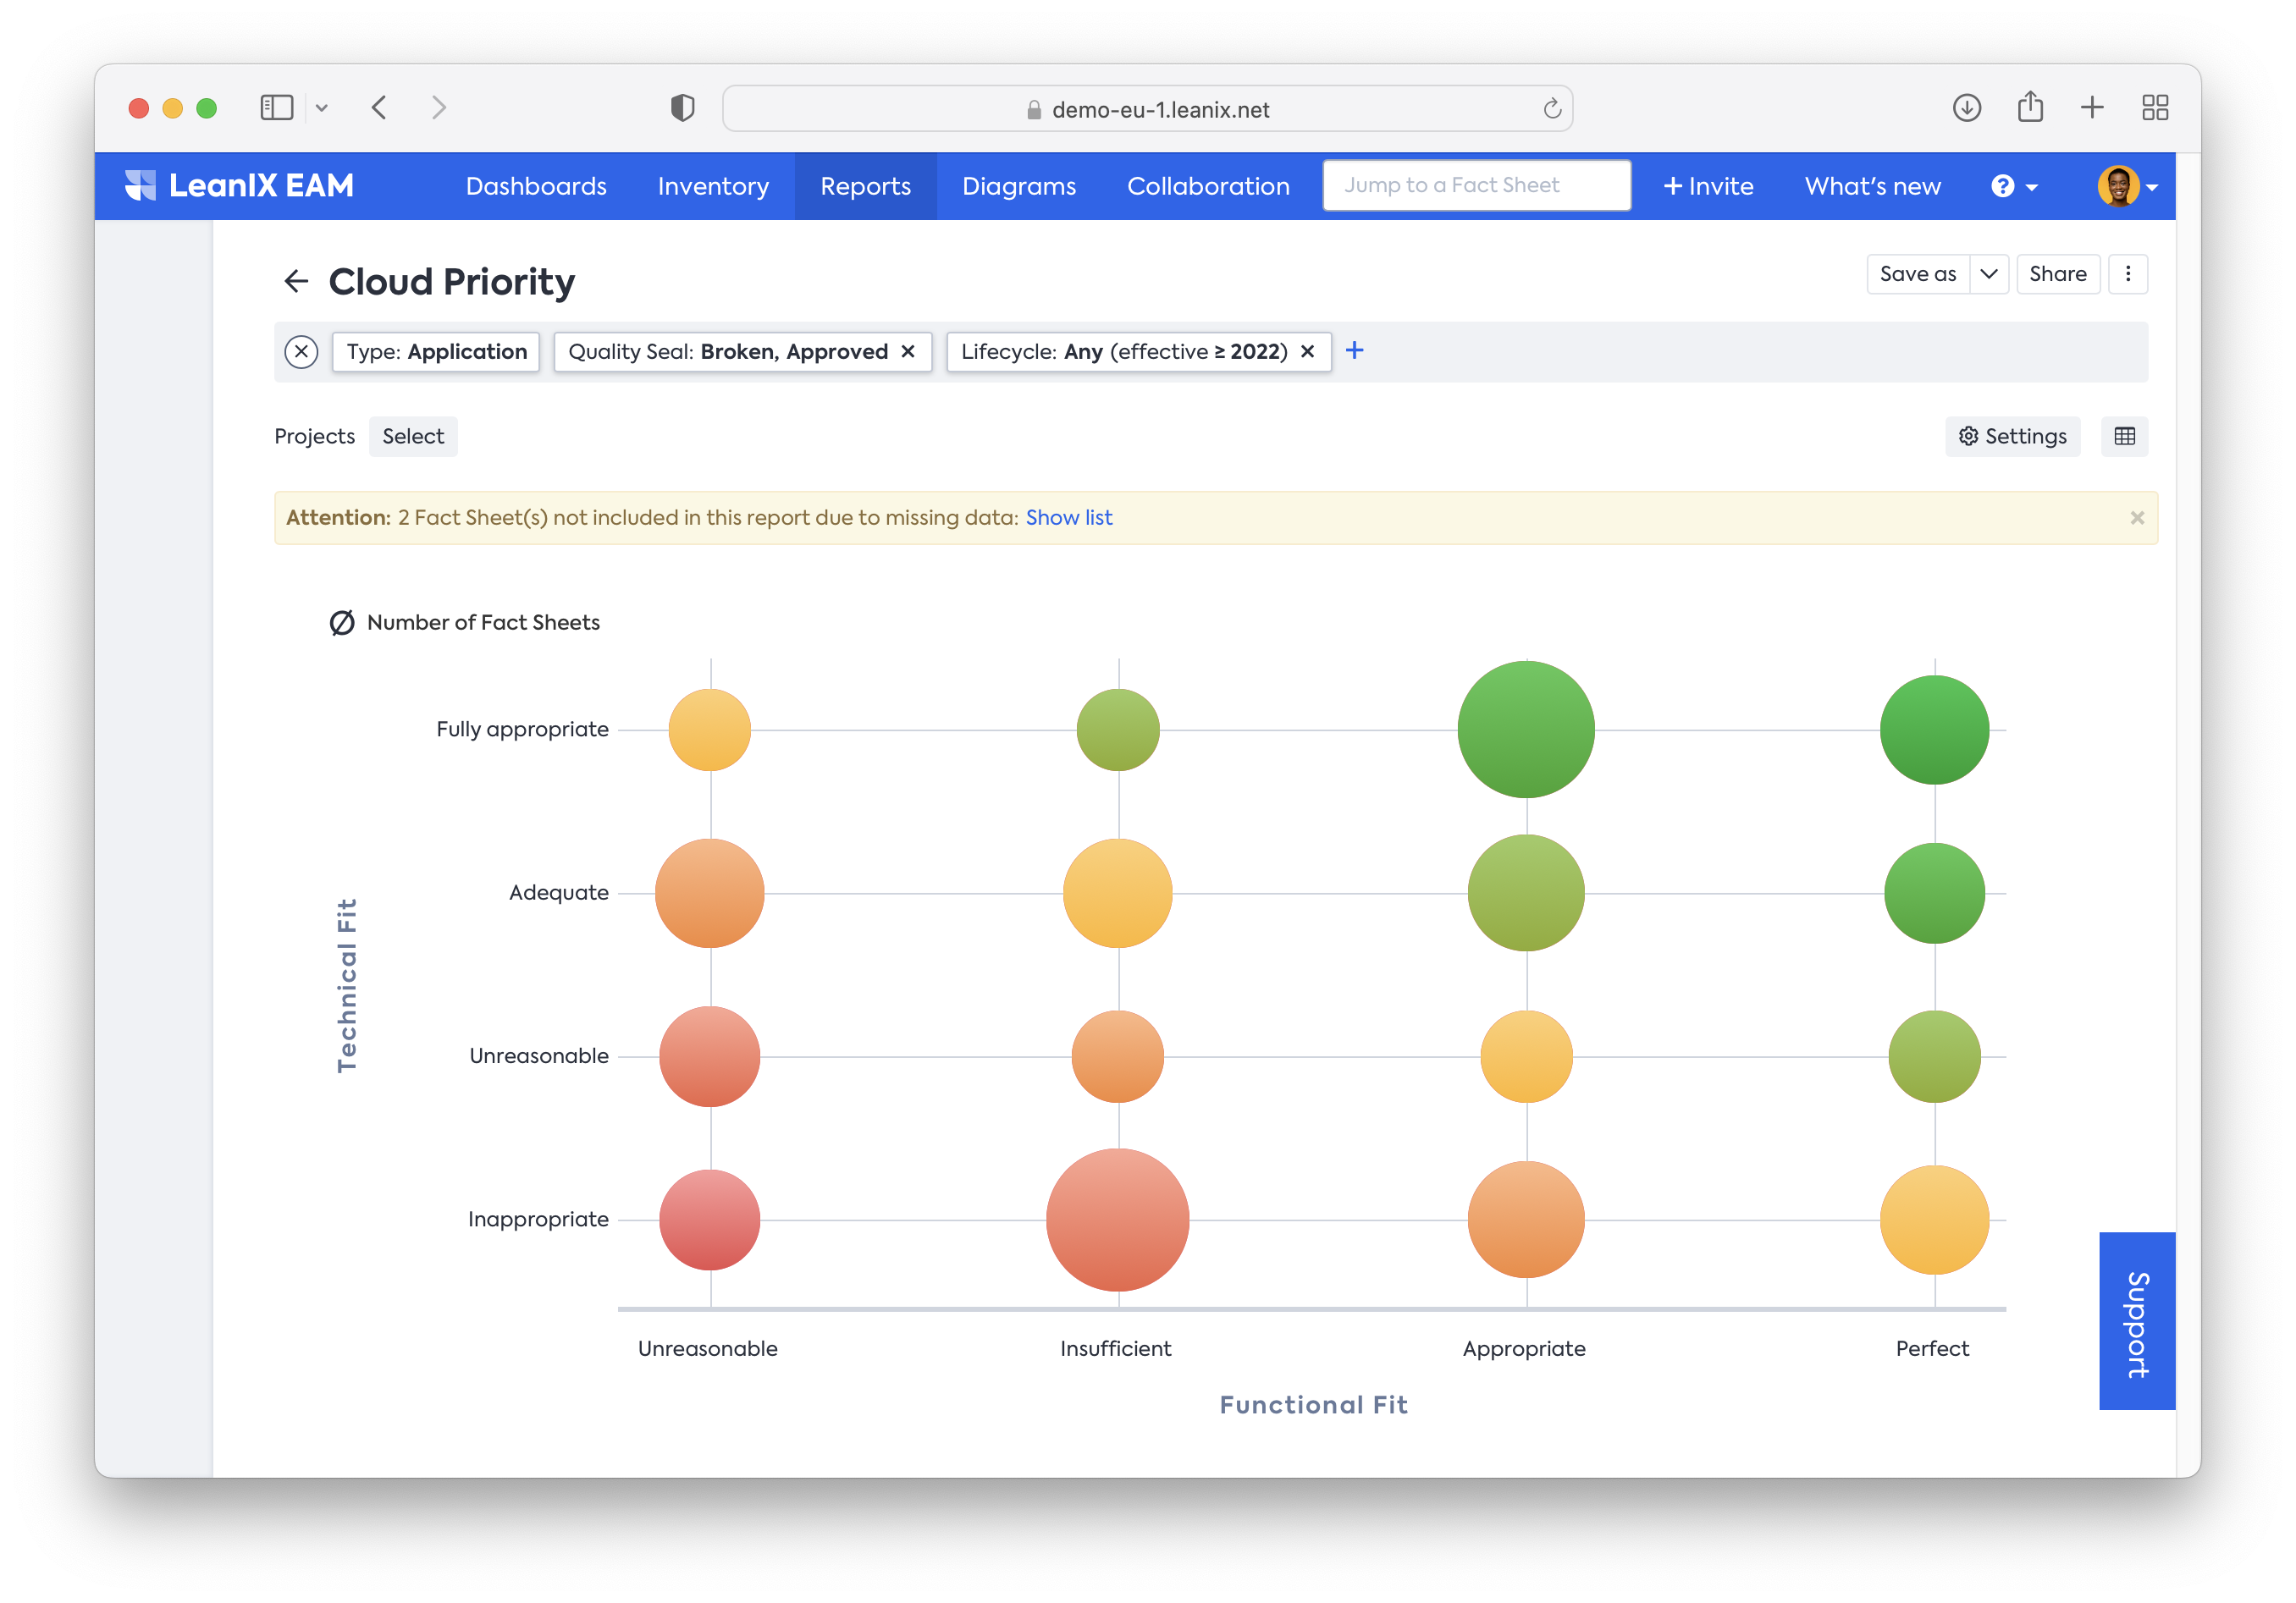The height and width of the screenshot is (1603, 2296).
Task: Dismiss the Attention warning banner
Action: pos(2136,518)
